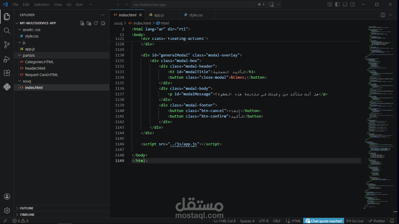Open Request Card.HTML in the file tree

coord(41,75)
